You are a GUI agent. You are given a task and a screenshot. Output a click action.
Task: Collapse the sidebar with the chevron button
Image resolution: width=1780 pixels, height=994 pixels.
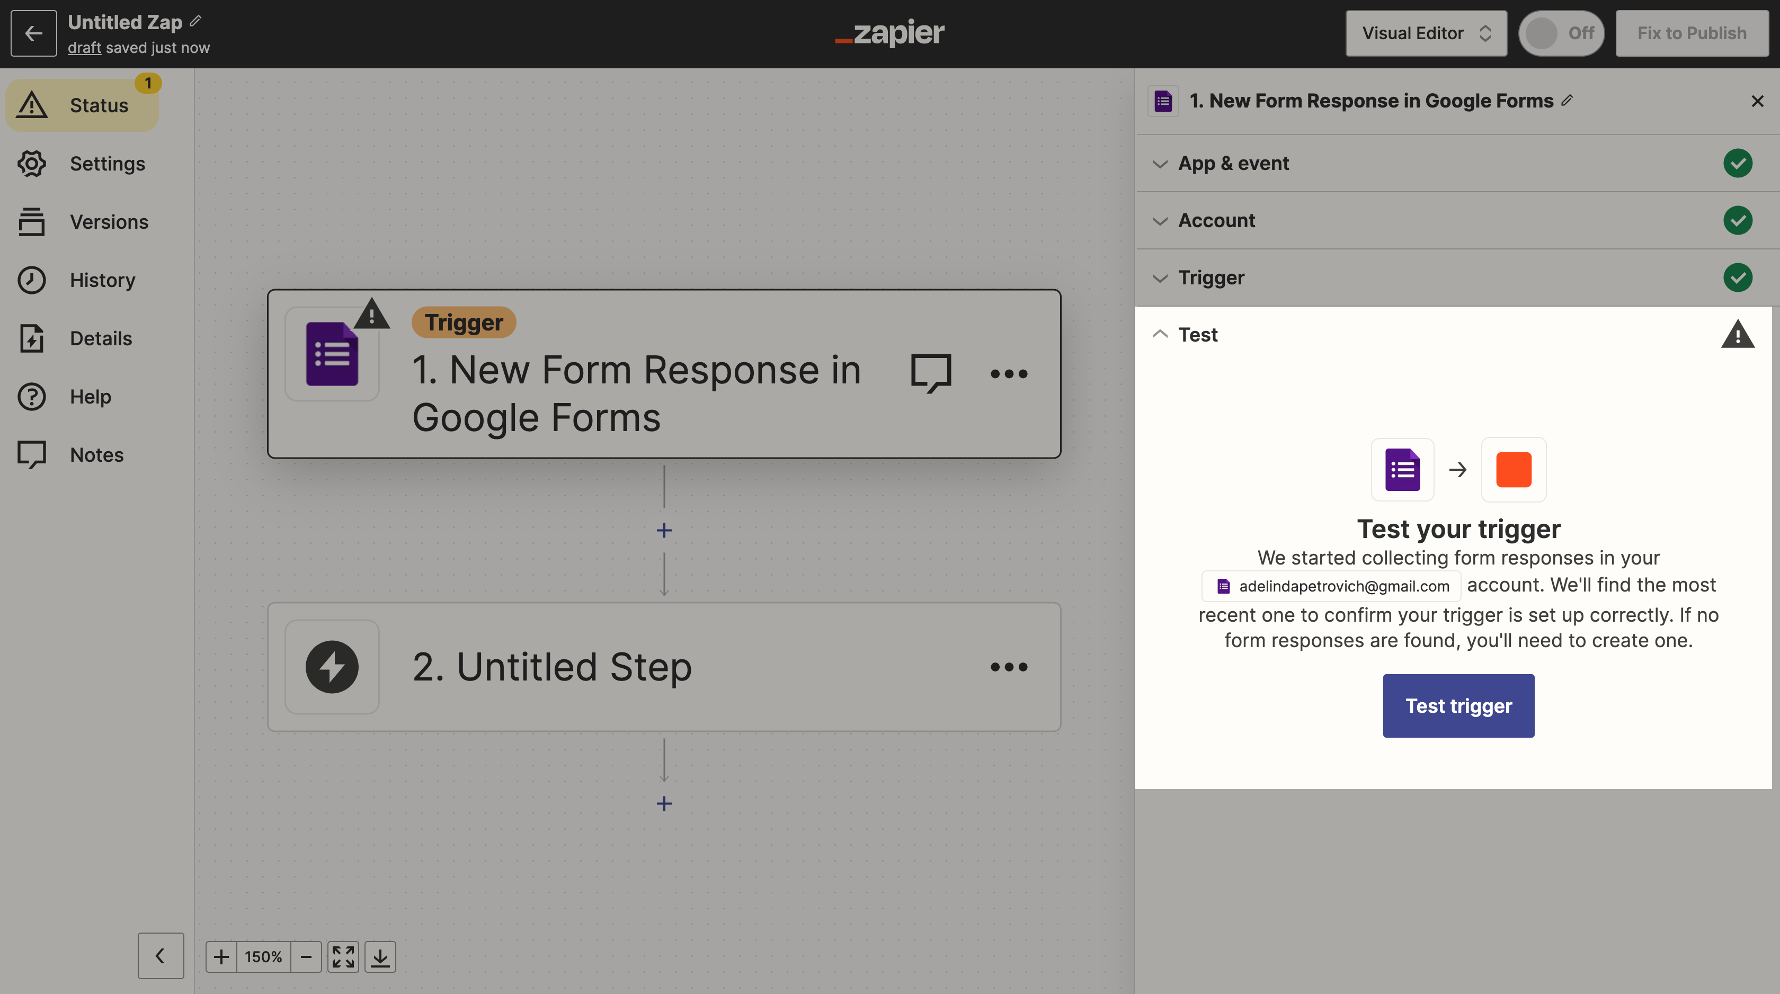[x=161, y=956]
